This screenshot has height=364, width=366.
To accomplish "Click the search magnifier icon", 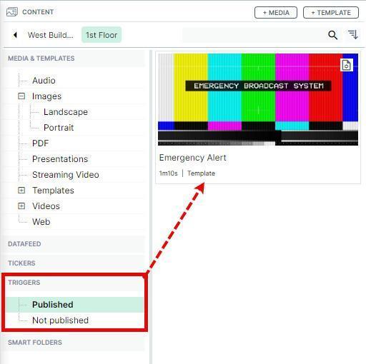I will coord(332,35).
